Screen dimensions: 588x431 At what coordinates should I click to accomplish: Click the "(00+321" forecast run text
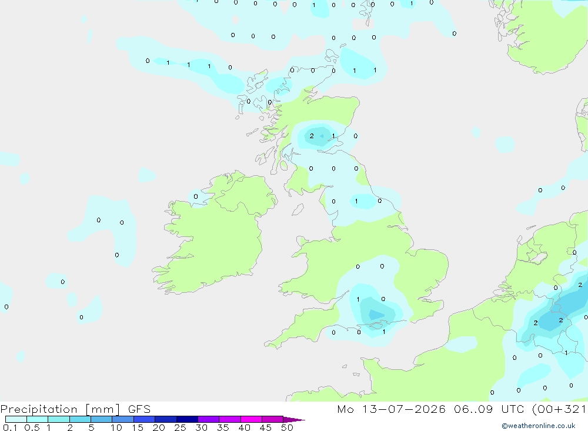(559, 409)
